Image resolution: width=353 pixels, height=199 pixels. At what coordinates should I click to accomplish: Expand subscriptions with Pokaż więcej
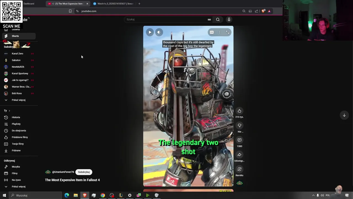click(19, 100)
